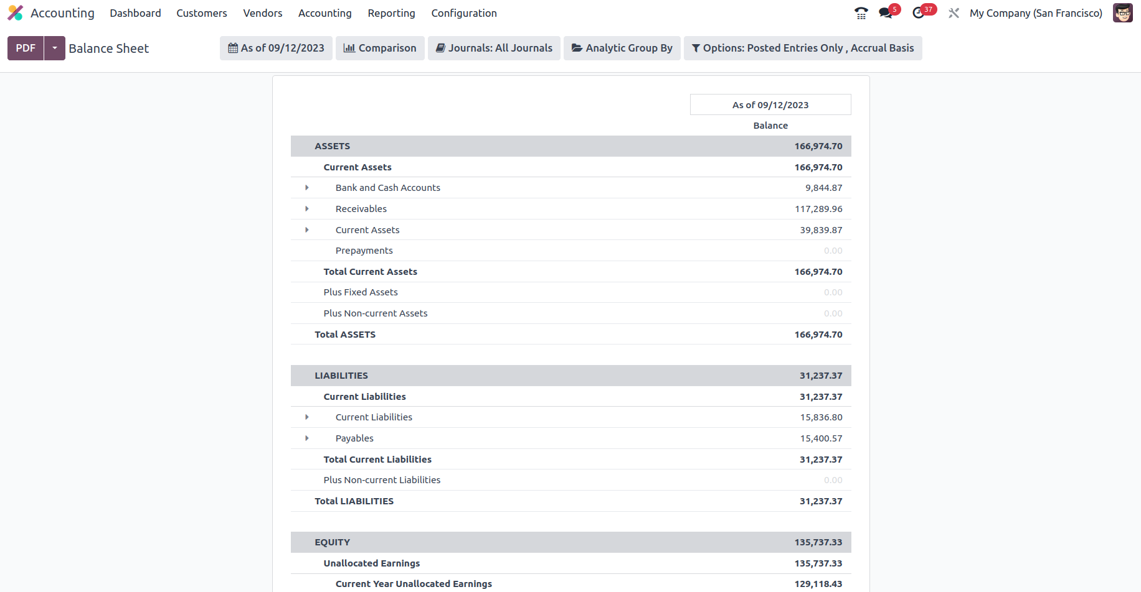Expand the Receivables row
Viewport: 1141px width, 592px height.
307,209
